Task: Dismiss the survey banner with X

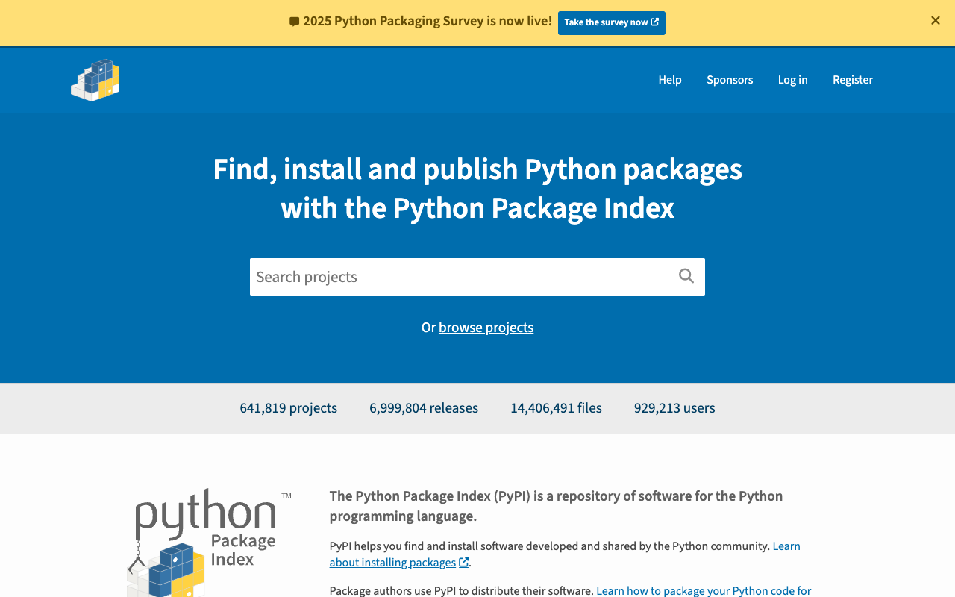Action: (935, 21)
